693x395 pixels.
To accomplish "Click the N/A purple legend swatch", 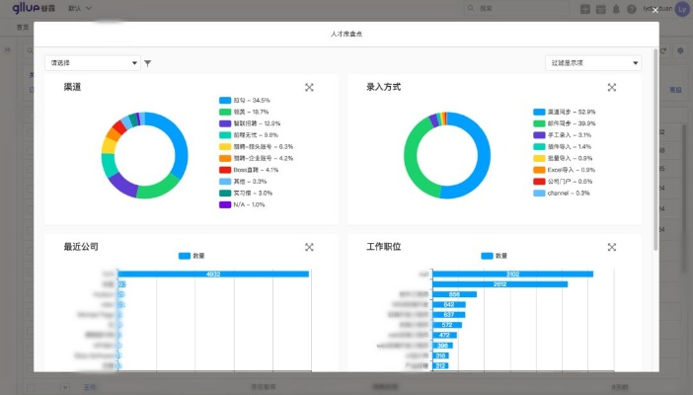I will 225,204.
